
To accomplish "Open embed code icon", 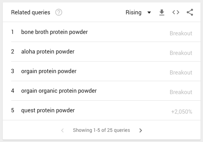I will [176, 12].
